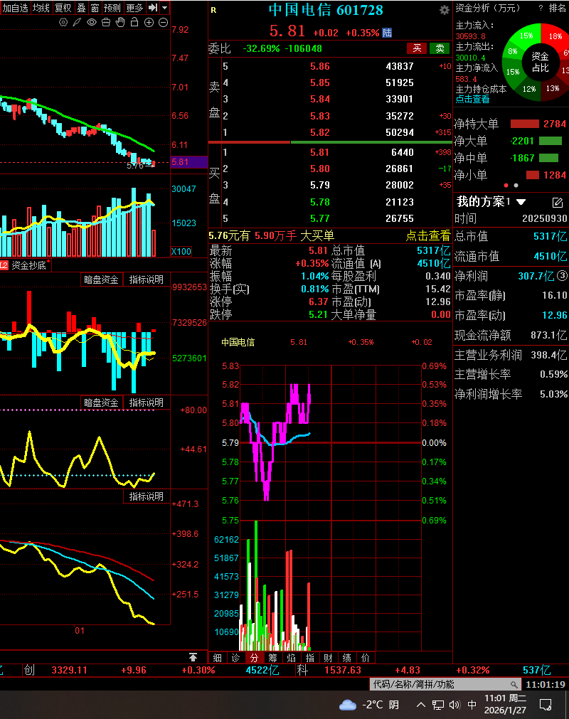Open second 暗盘资金 button above oscillator

(x=101, y=403)
